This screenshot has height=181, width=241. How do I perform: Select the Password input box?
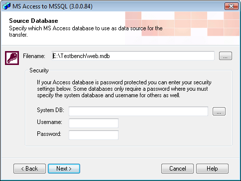[x=94, y=135]
